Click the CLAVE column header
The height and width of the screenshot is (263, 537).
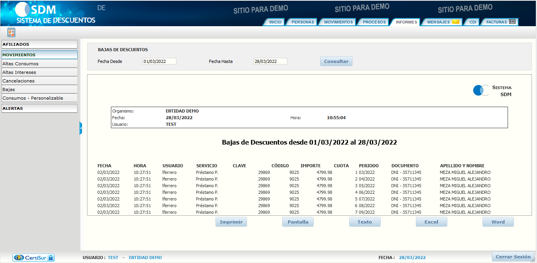point(239,166)
